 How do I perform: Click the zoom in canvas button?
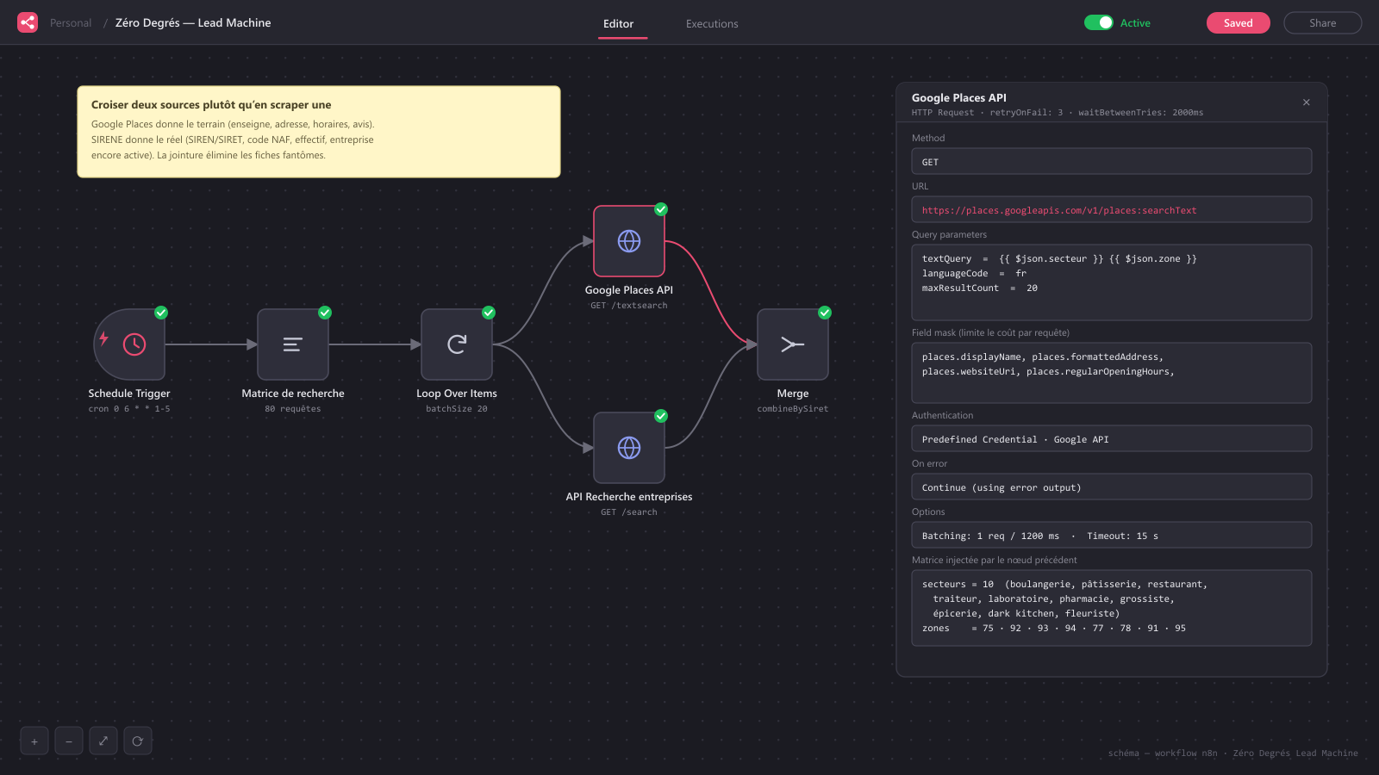(34, 741)
